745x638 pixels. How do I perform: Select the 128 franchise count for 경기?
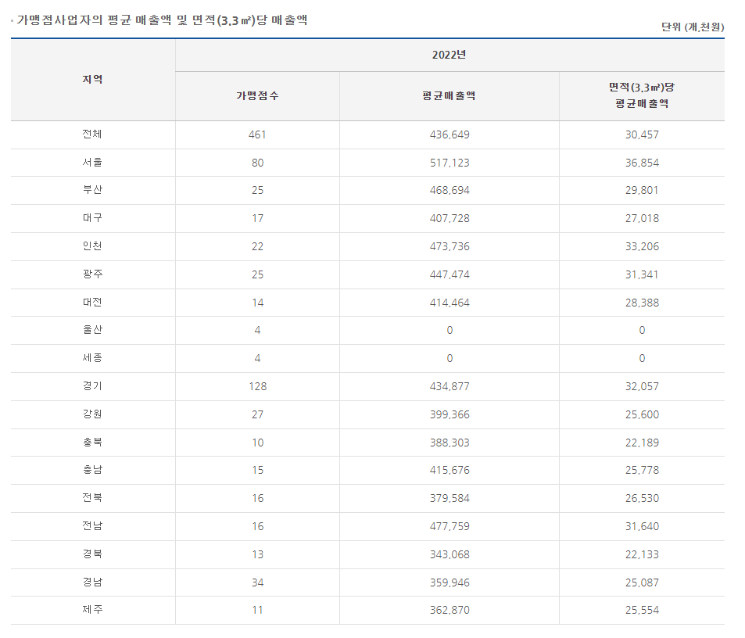click(257, 386)
